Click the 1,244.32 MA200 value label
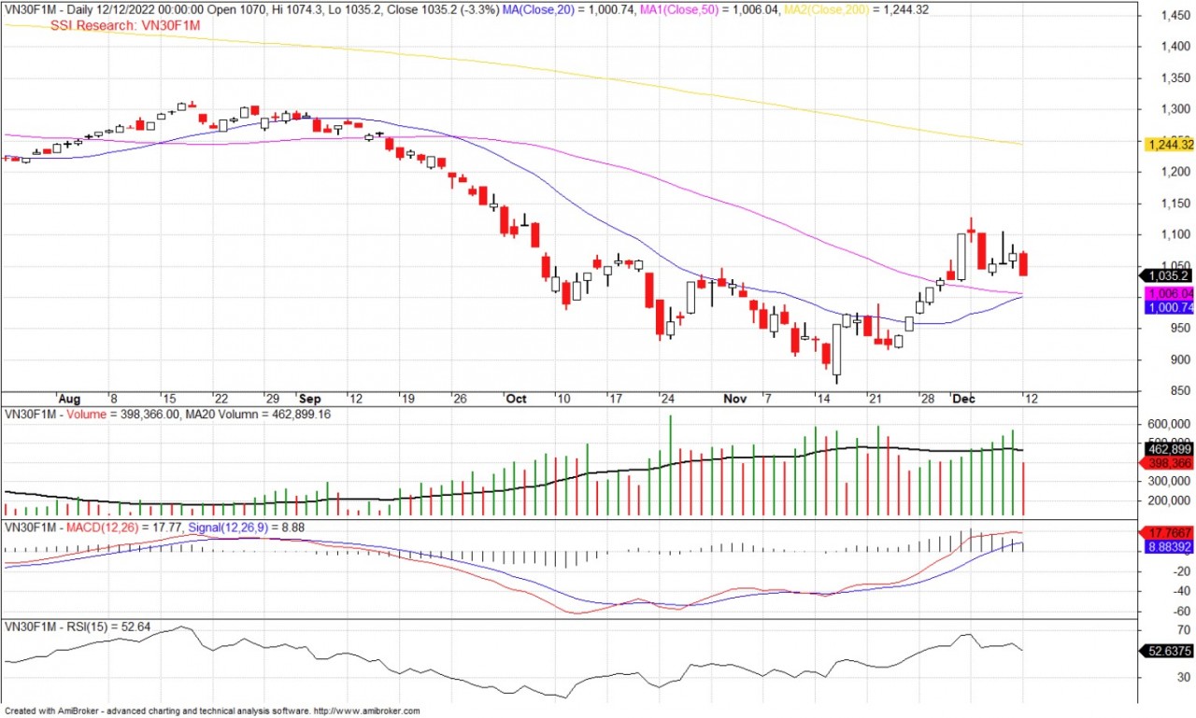This screenshot has width=1196, height=718. coord(1169,144)
